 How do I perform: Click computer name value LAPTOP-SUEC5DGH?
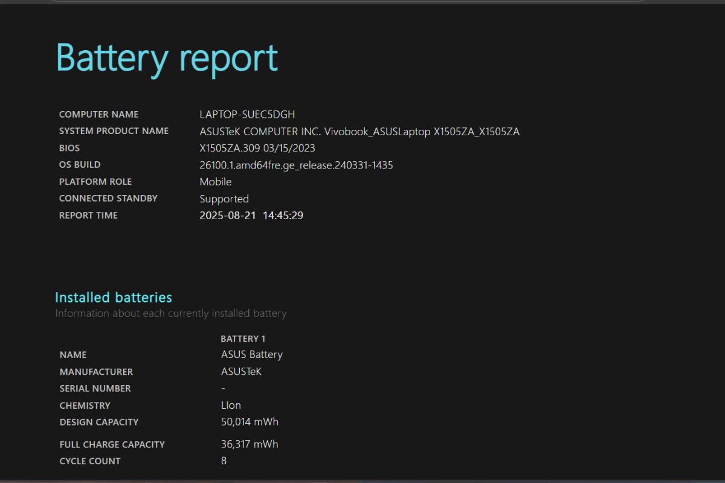click(x=247, y=114)
